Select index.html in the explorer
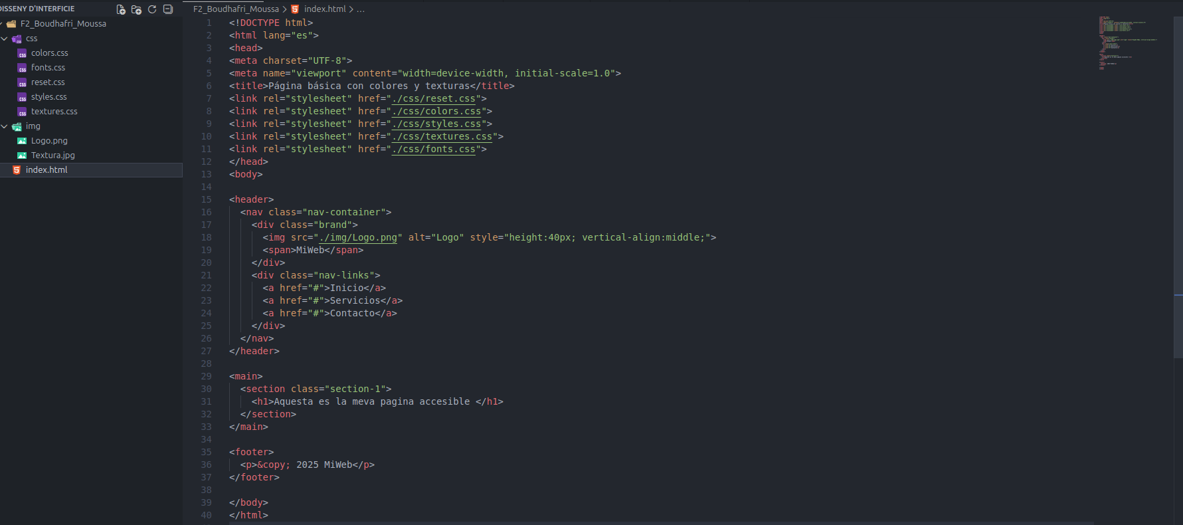 pyautogui.click(x=46, y=170)
